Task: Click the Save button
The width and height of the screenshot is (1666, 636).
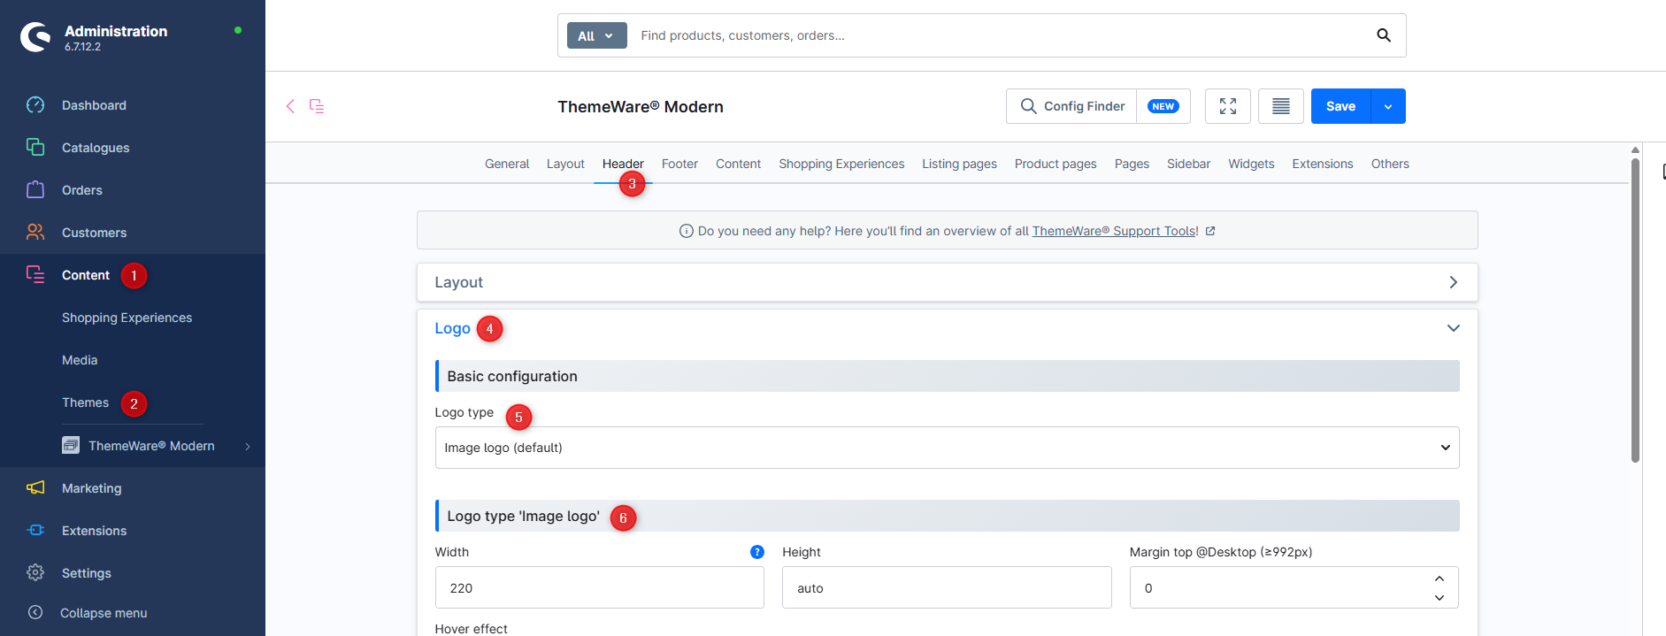Action: click(1340, 106)
